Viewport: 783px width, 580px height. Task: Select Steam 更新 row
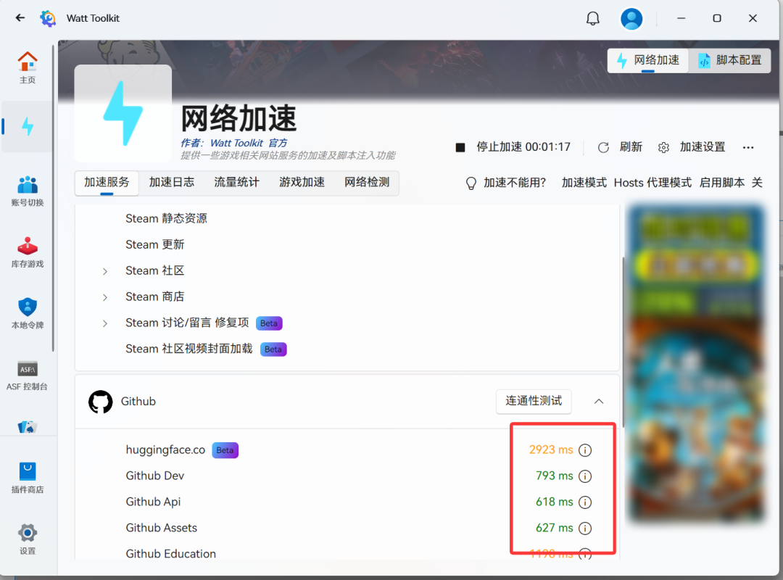(x=347, y=245)
